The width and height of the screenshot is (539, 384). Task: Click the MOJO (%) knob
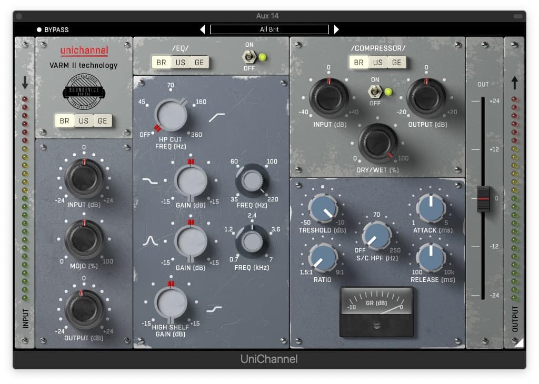tap(84, 239)
